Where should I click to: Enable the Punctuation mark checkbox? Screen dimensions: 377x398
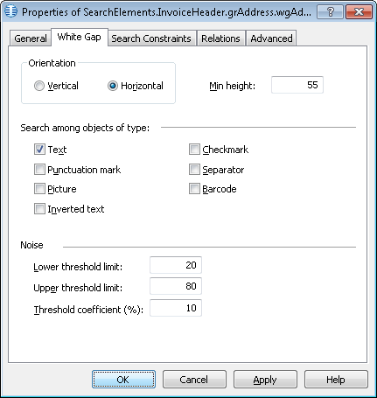(39, 170)
